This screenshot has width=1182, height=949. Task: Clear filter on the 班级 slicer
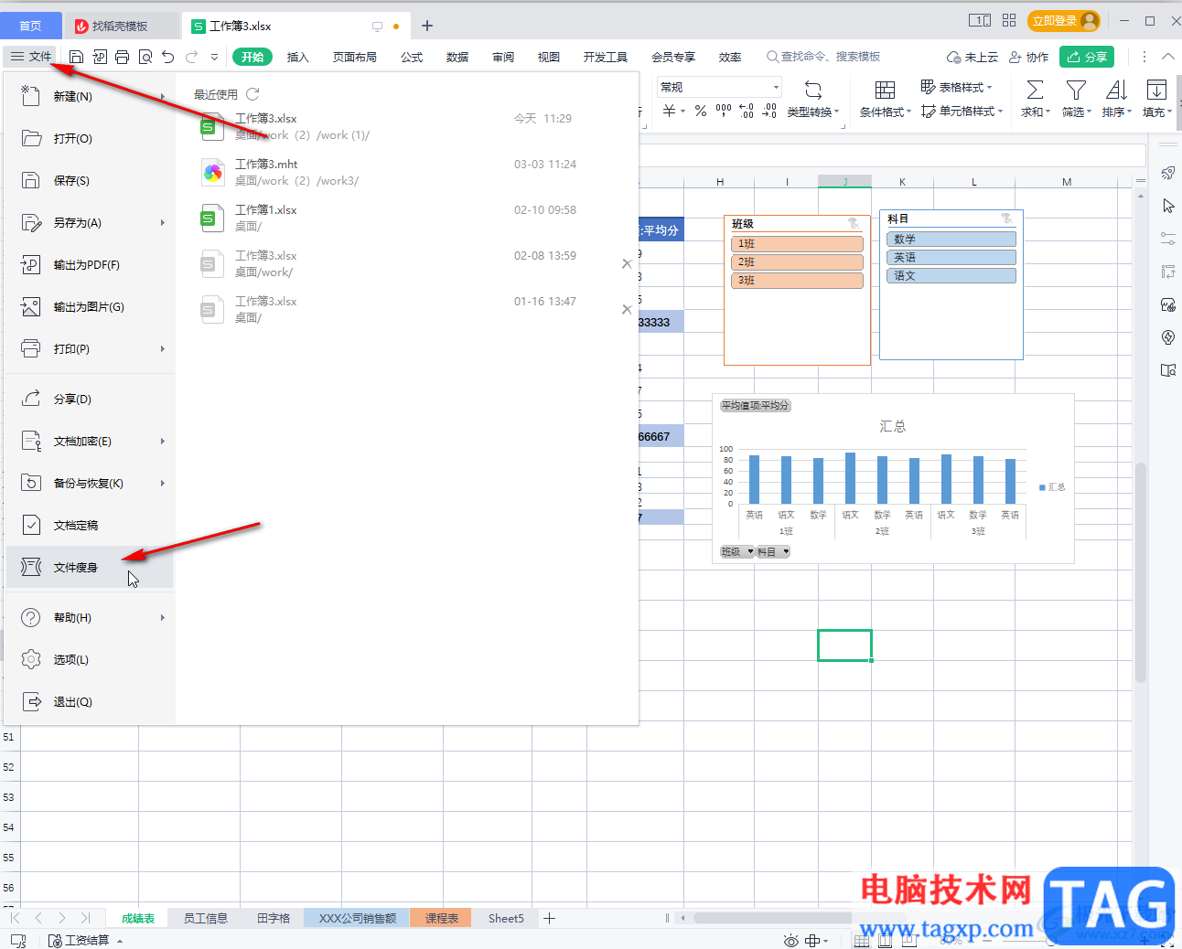854,223
